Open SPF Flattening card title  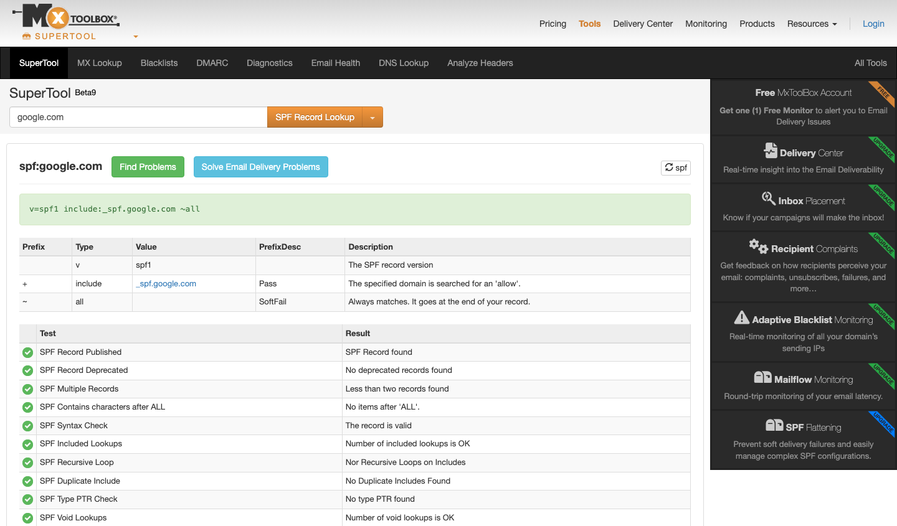coord(814,428)
